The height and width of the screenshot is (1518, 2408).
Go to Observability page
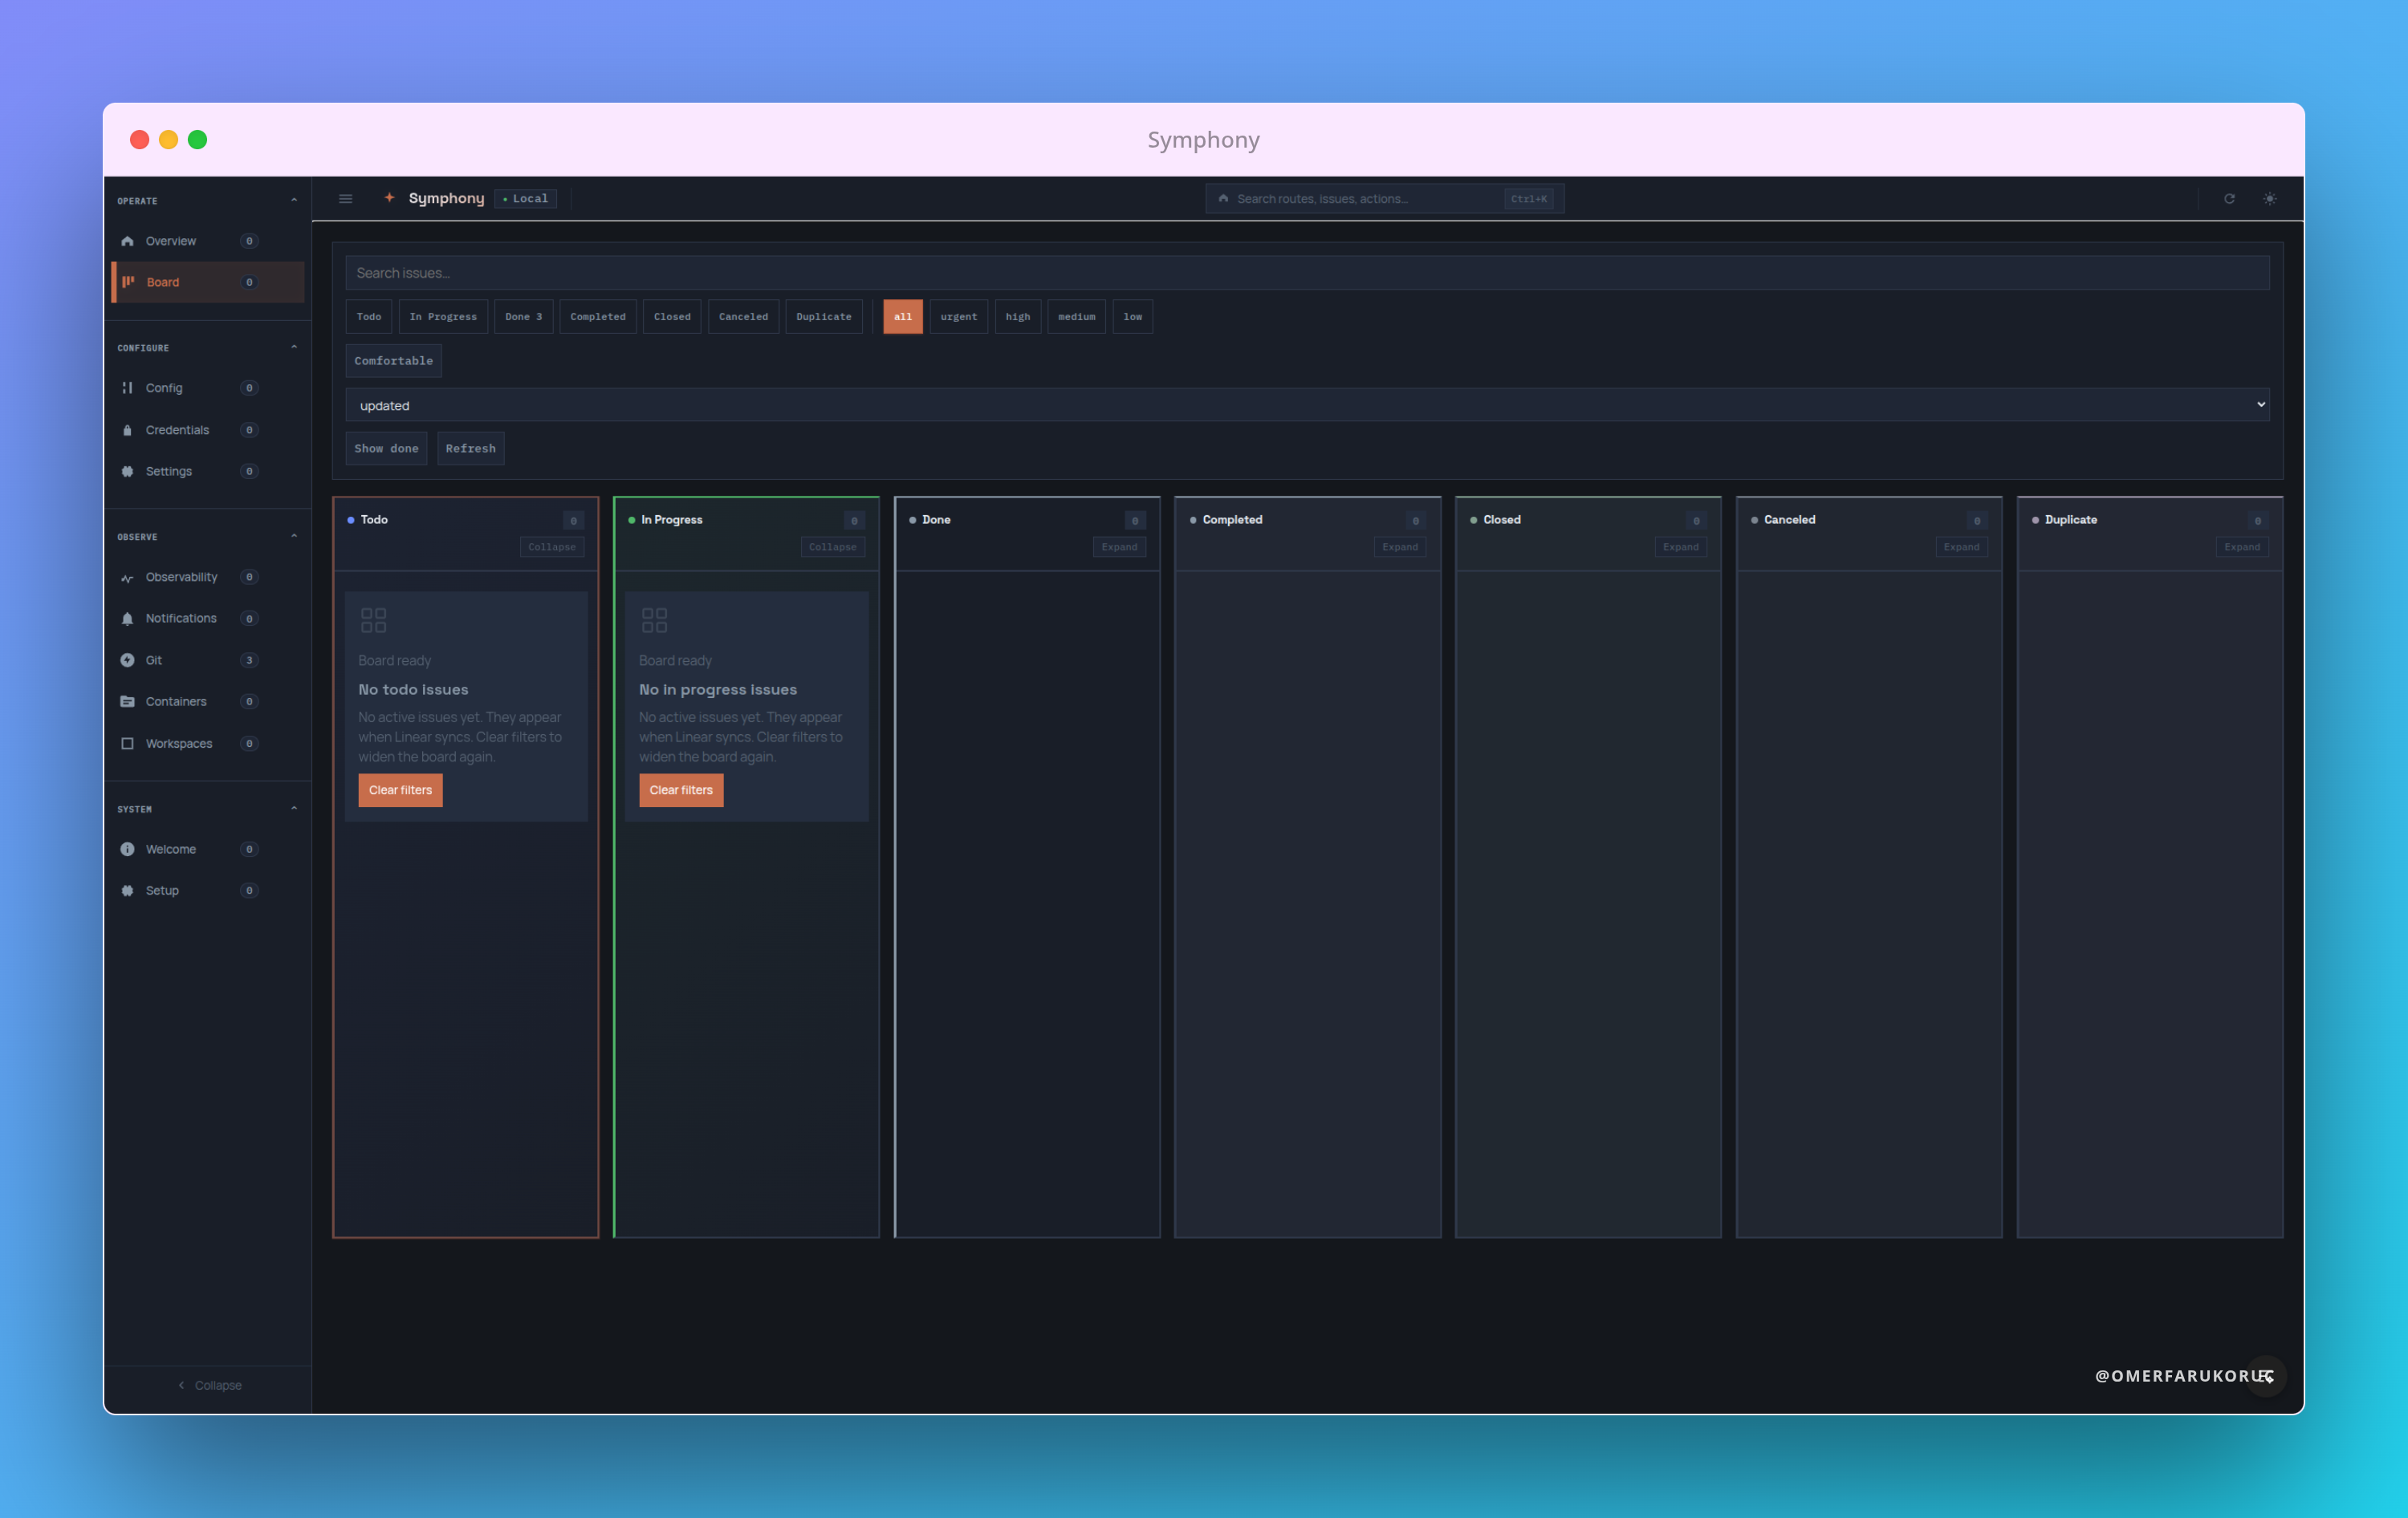pyautogui.click(x=208, y=578)
